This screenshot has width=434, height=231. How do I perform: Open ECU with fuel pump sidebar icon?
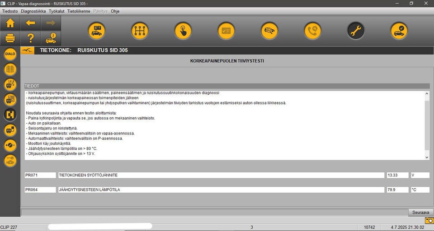coord(10,130)
